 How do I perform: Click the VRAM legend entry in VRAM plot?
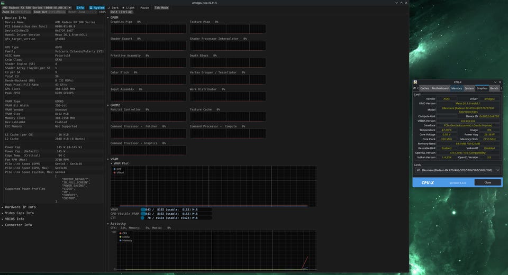(119, 172)
